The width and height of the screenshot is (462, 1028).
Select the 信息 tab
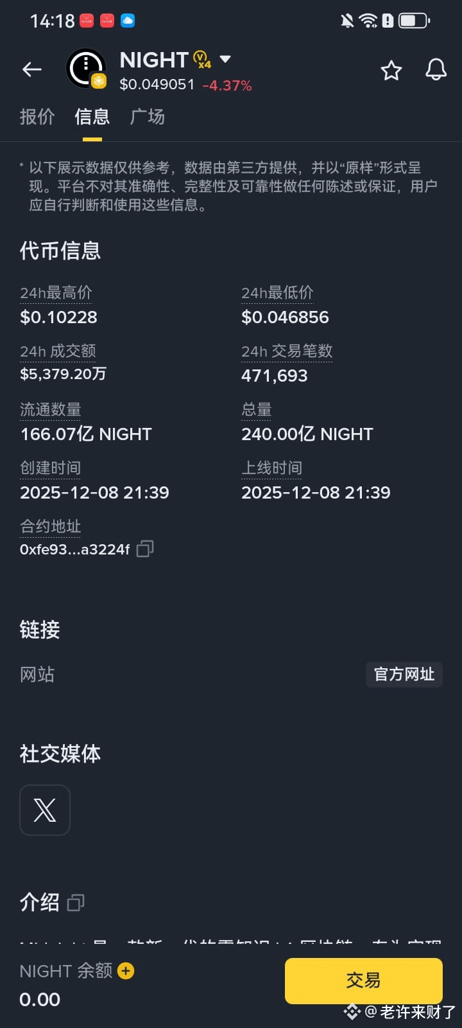pyautogui.click(x=92, y=117)
